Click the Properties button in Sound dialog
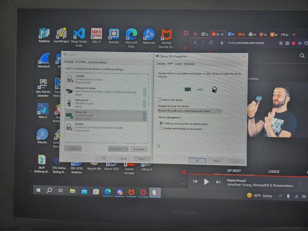Image resolution: width=308 pixels, height=231 pixels. point(139,149)
